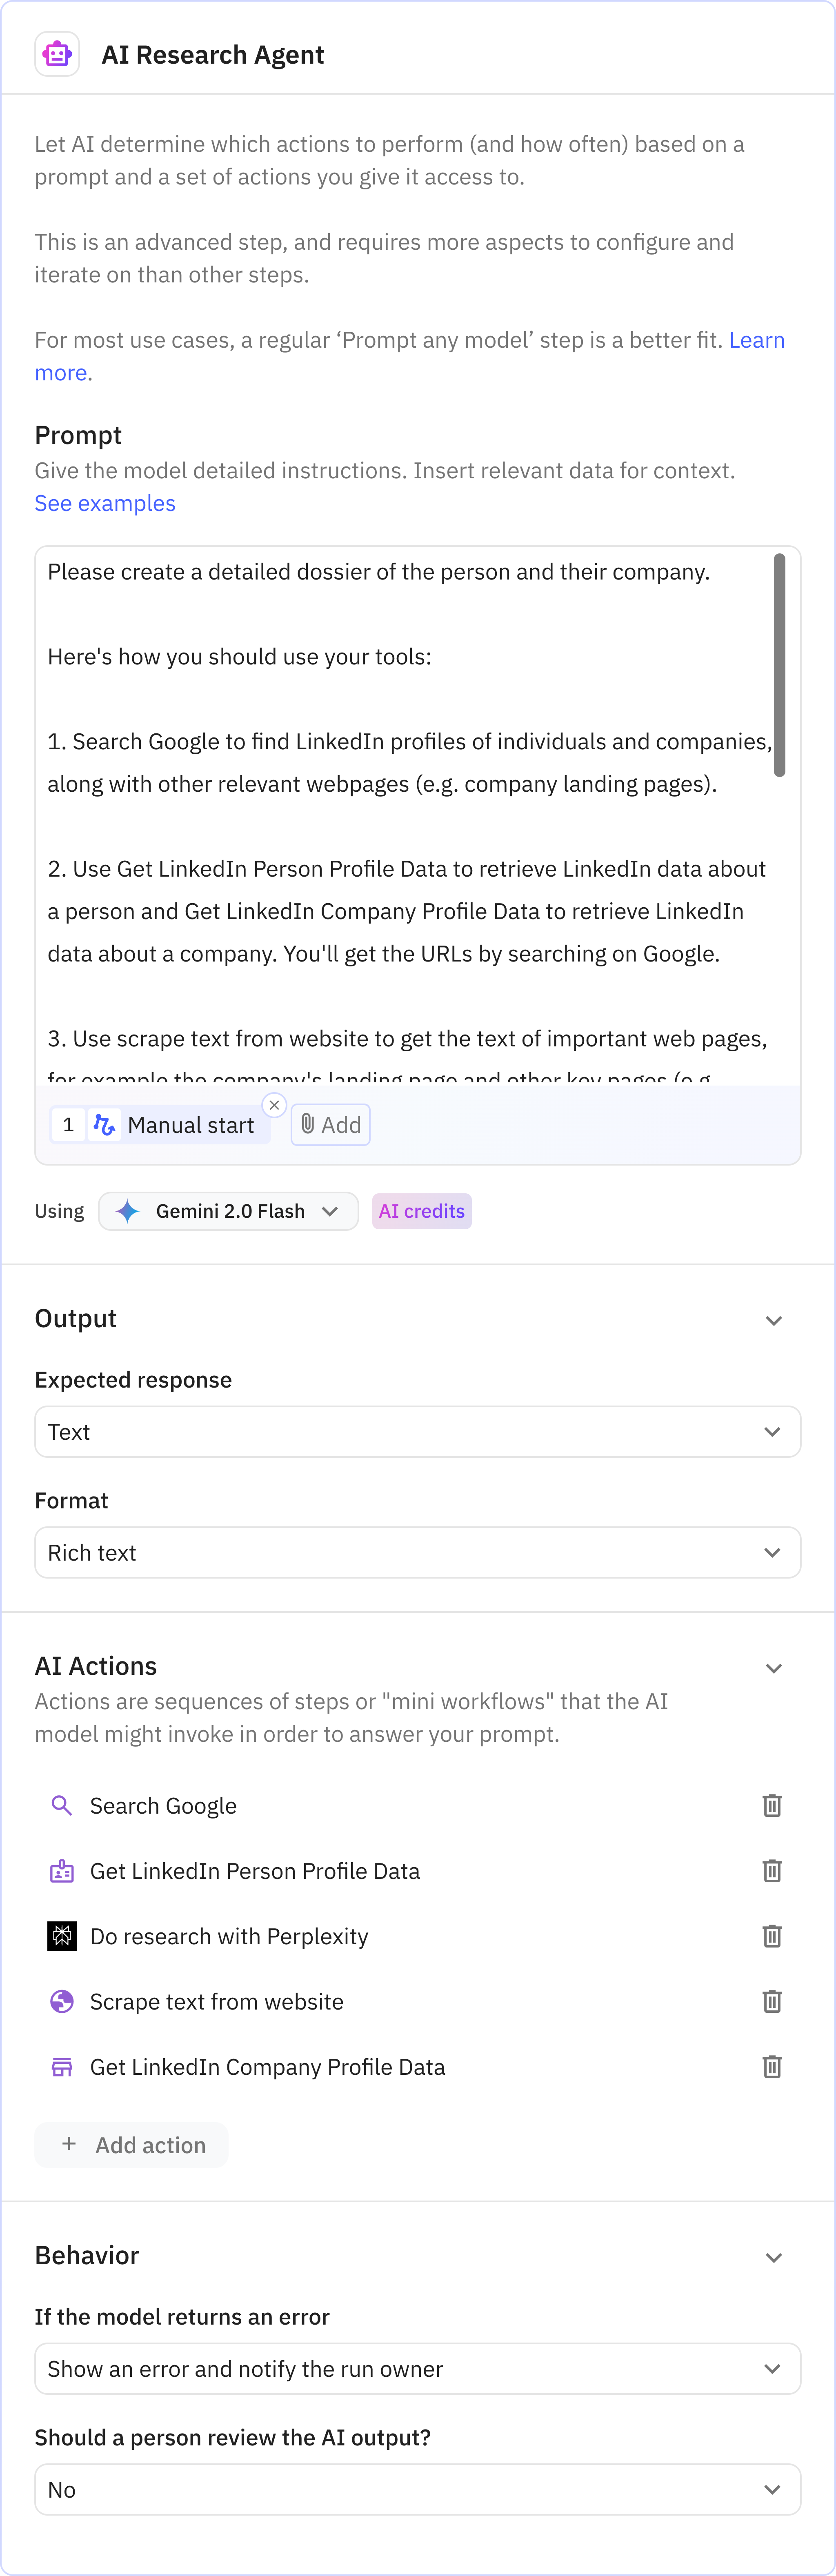
Task: Collapse the Output section
Action: 773,1320
